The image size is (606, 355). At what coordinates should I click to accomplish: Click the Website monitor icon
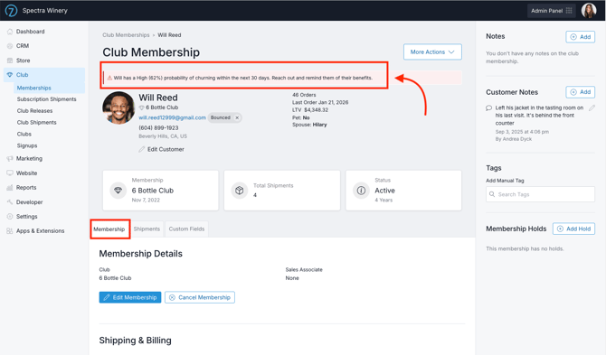pos(10,173)
